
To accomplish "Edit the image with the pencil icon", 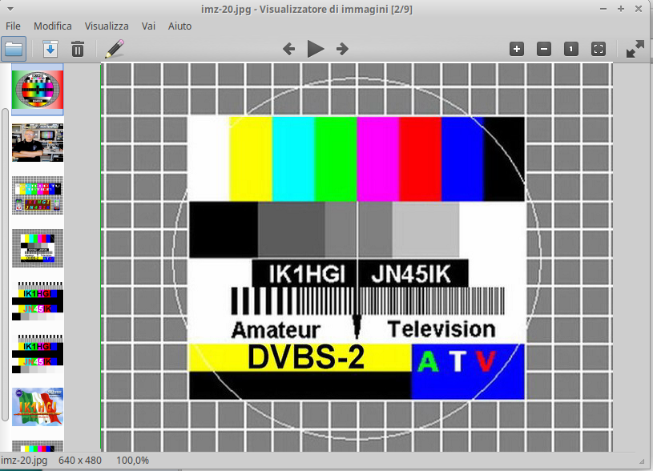I will tap(115, 49).
